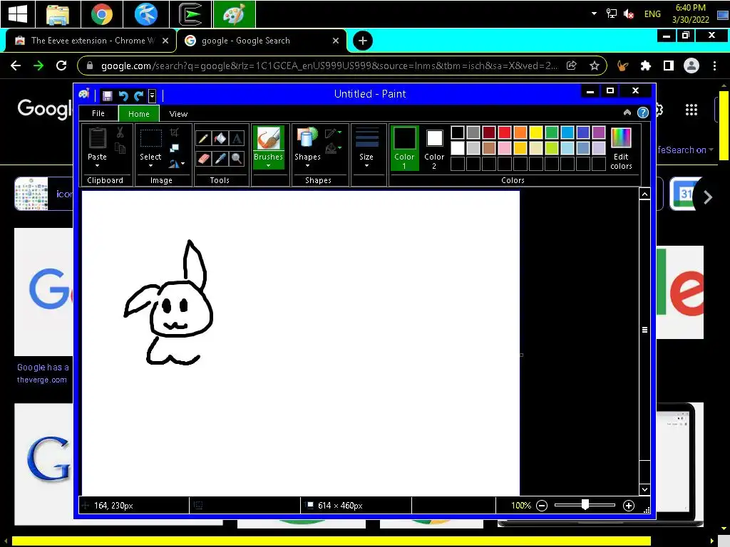The width and height of the screenshot is (730, 547).
Task: Pick the red color swatch
Action: point(504,132)
